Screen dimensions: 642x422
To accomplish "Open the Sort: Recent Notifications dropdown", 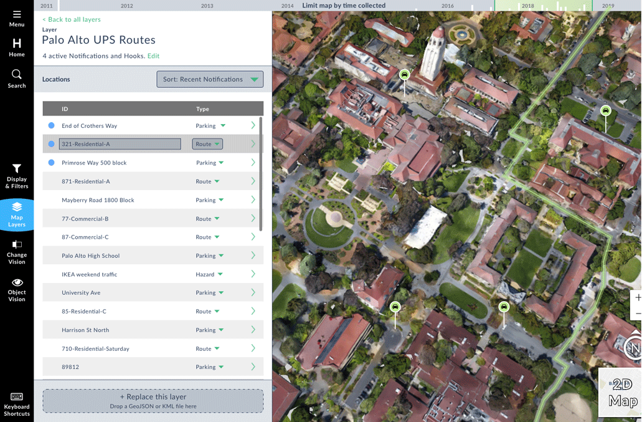I will [x=210, y=79].
